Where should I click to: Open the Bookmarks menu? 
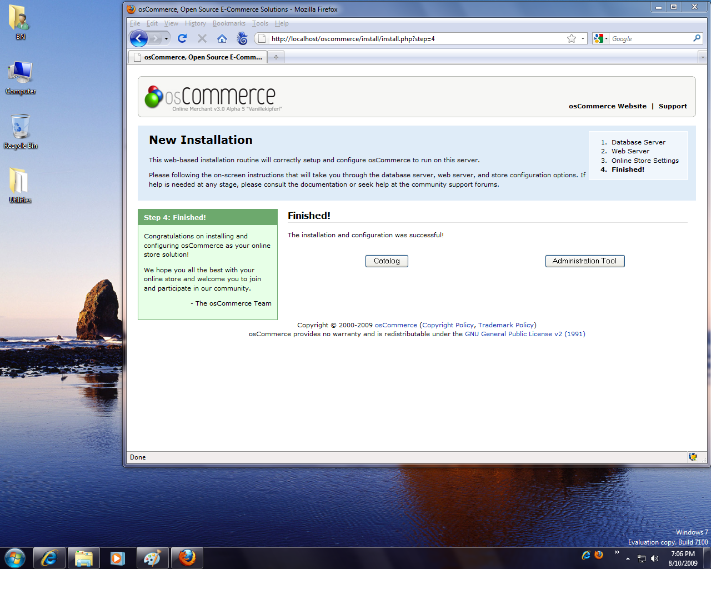(x=229, y=23)
